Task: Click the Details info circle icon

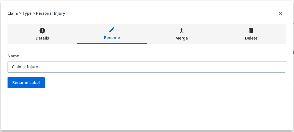Action: (x=42, y=31)
